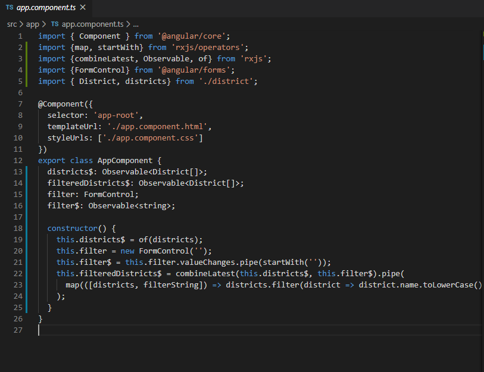Click the './district' import path
This screenshot has width=484, height=372.
(226, 81)
